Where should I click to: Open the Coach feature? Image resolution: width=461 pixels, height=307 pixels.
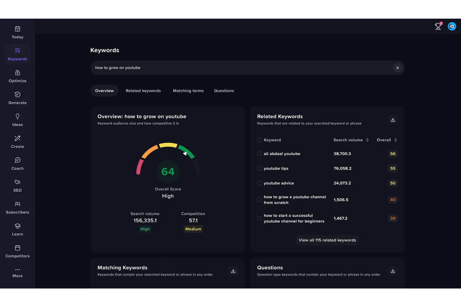[x=17, y=163]
